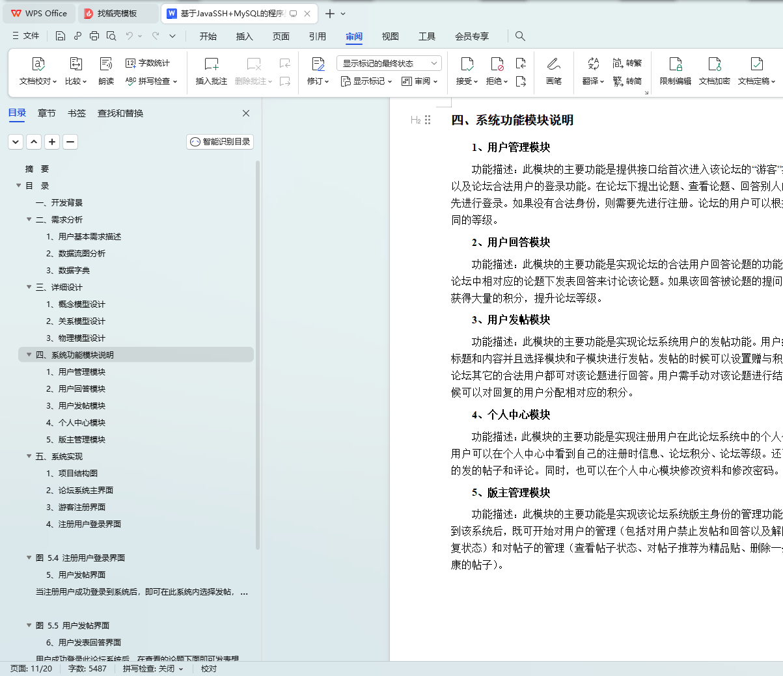Click the save icon in quick toolbar
Image resolution: width=783 pixels, height=676 pixels.
[x=61, y=36]
